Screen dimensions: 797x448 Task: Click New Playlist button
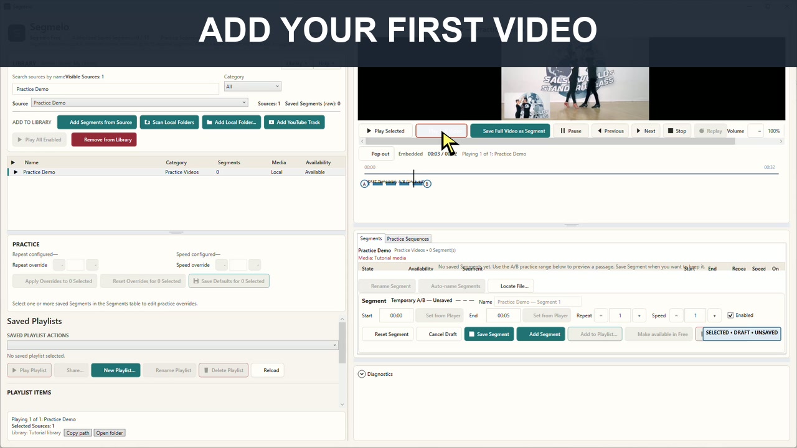tap(115, 370)
